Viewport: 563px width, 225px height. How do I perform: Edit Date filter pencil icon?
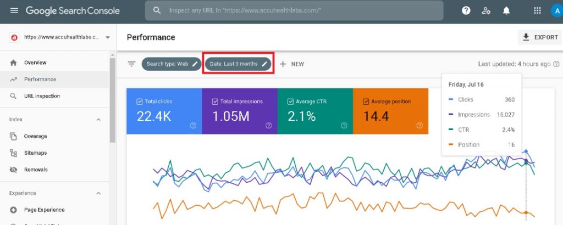click(264, 64)
